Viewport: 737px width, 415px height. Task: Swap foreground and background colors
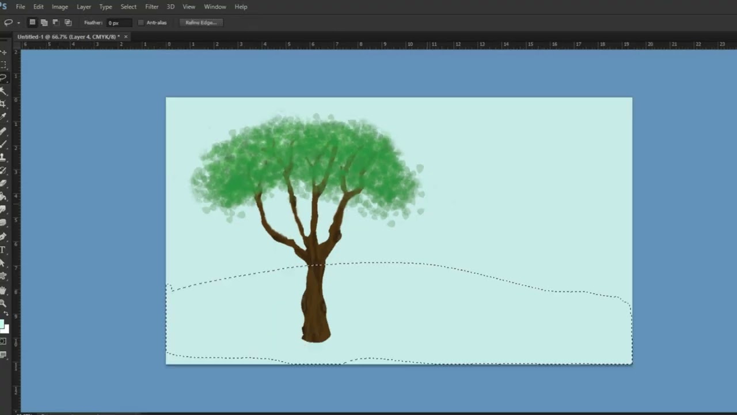click(x=6, y=314)
